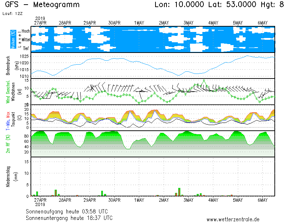Click the 'Taupunkt' dew point label
This screenshot has width=284, height=222.
13,119
